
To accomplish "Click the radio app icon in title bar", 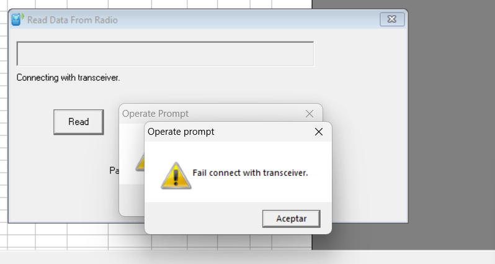I will point(17,20).
